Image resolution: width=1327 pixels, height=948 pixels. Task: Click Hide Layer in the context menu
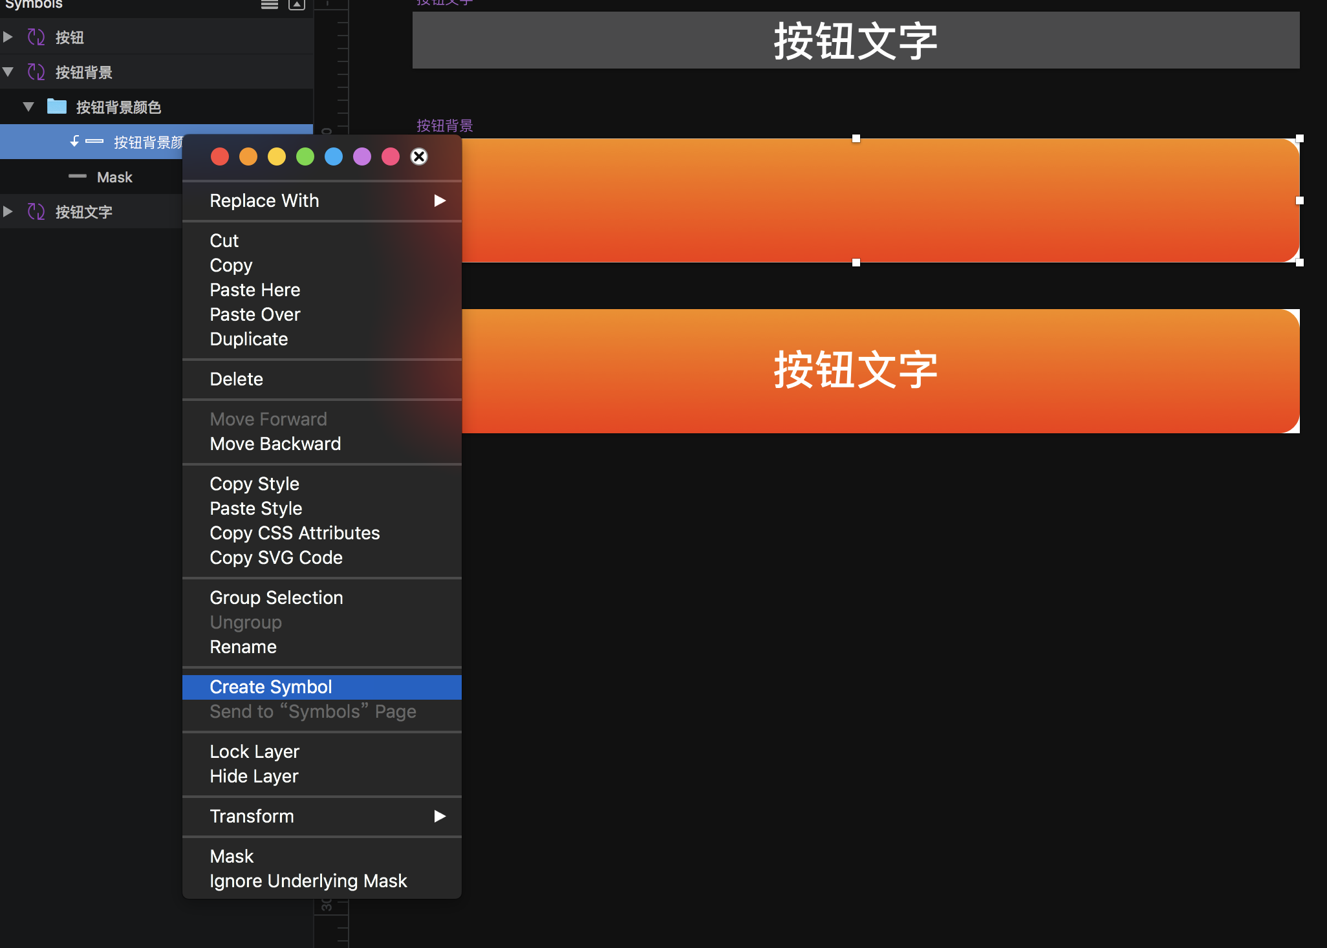click(254, 776)
